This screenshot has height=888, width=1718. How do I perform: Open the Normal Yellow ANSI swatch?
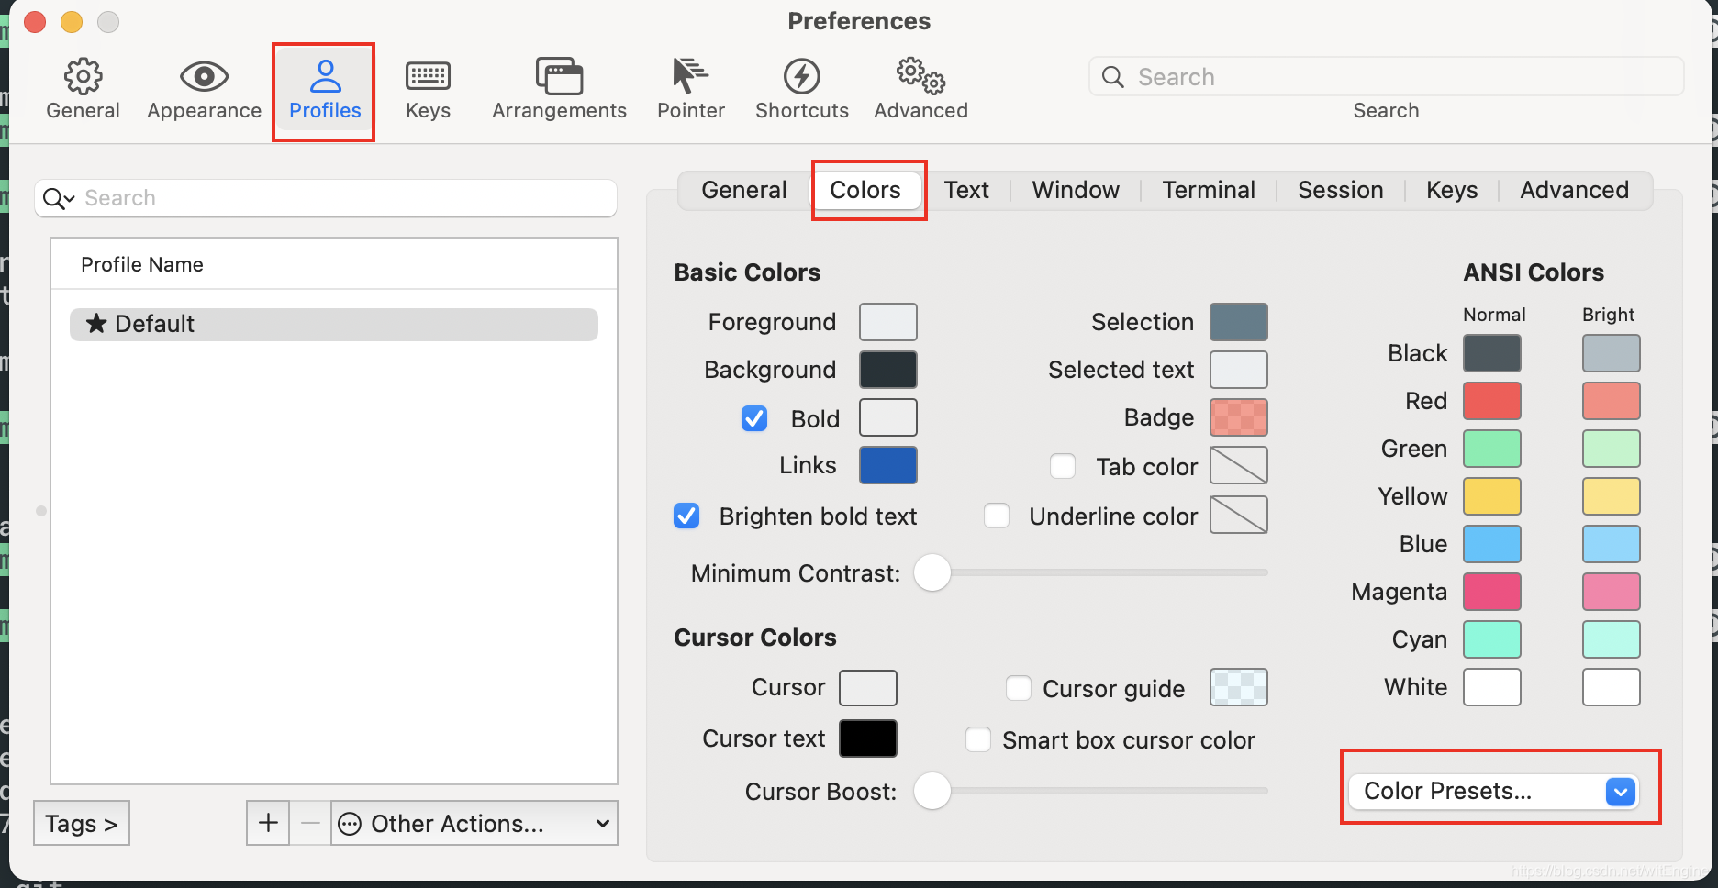(x=1492, y=496)
